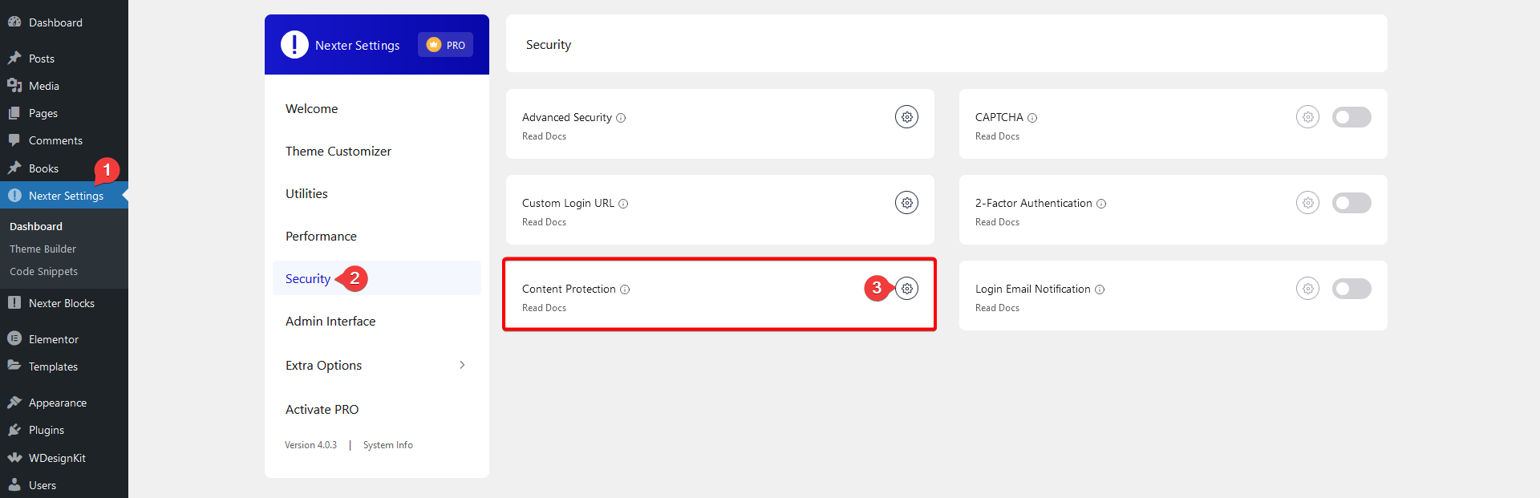This screenshot has height=498, width=1540.
Task: Open CAPTCHA settings gear
Action: pyautogui.click(x=1307, y=117)
